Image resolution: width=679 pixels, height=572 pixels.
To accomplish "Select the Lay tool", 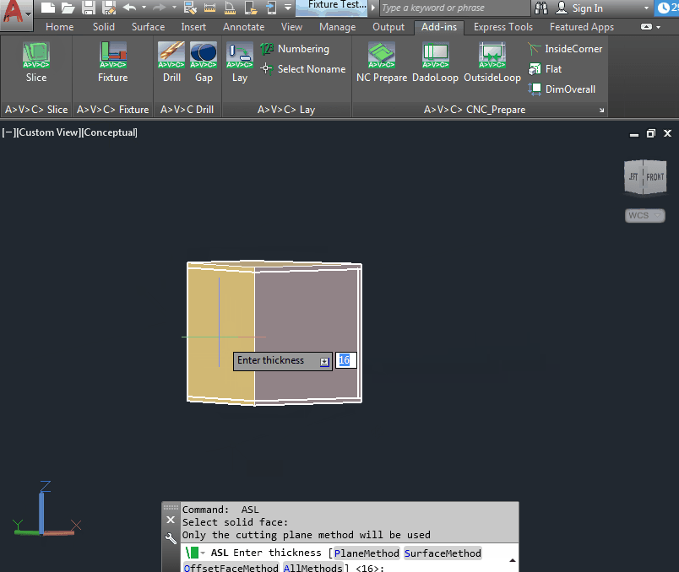I will click(240, 62).
